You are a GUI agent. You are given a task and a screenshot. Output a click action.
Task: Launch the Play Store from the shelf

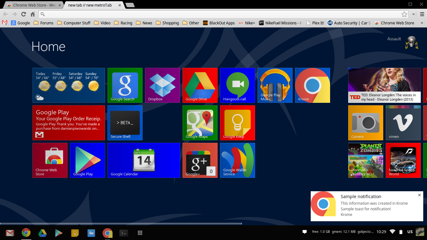click(59, 233)
